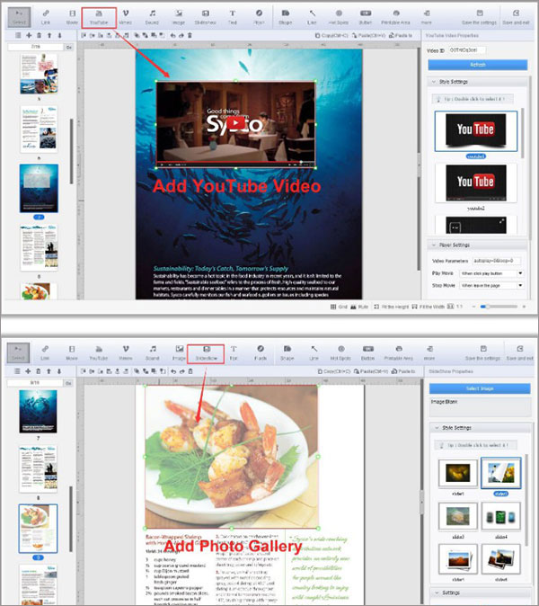Click Copy(Ctrl+C) in top editor
The width and height of the screenshot is (539, 606).
331,35
